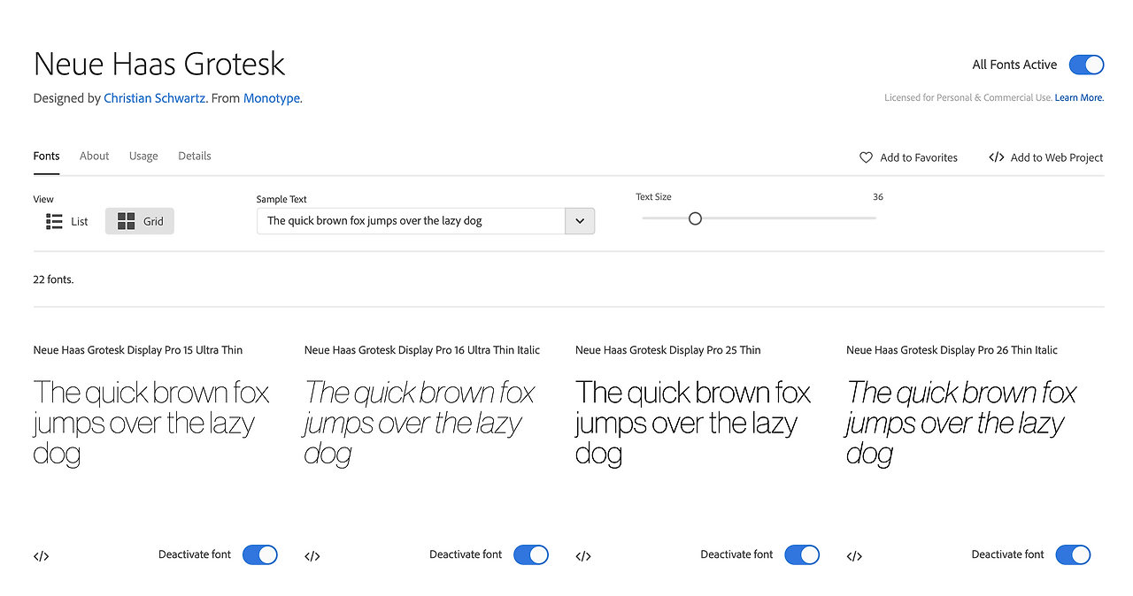Image resolution: width=1133 pixels, height=596 pixels.
Task: Click the 26 Thin Italic sample preview
Action: 962,423
